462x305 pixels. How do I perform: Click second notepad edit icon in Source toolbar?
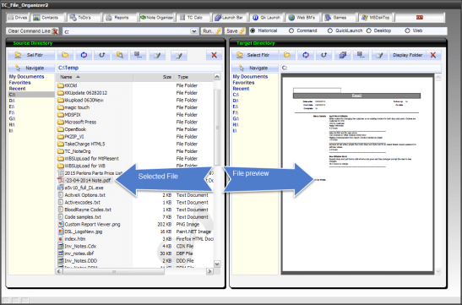pos(179,55)
